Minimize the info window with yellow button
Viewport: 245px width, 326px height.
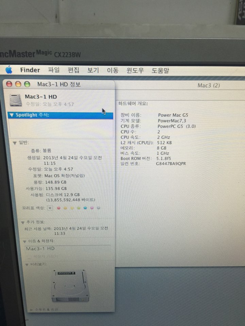(x=18, y=84)
